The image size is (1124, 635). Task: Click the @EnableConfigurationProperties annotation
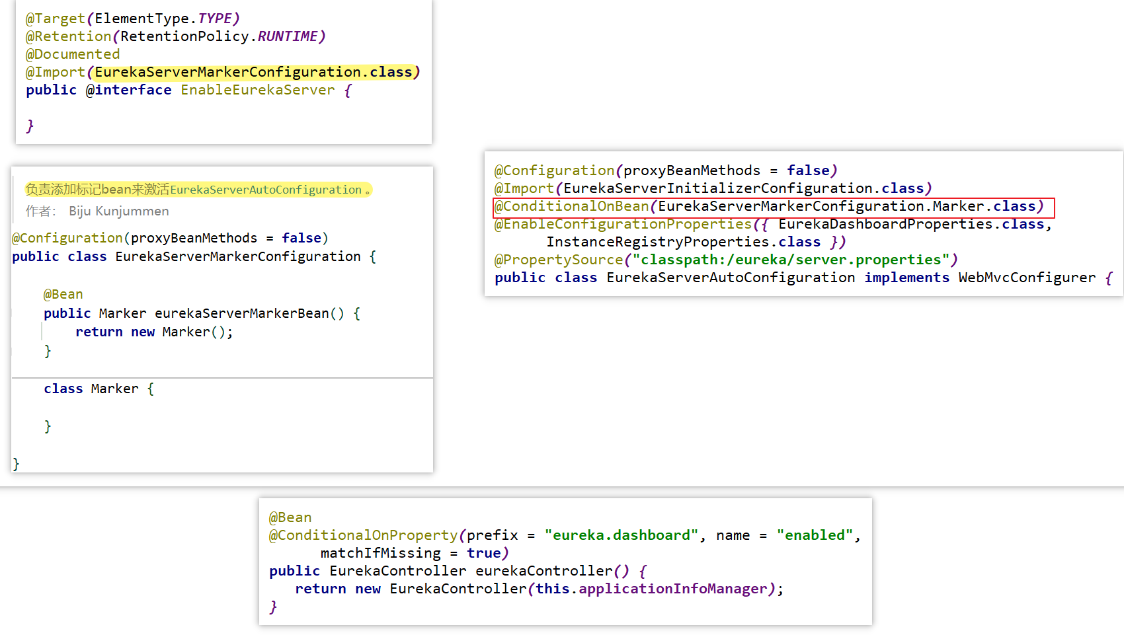pyautogui.click(x=623, y=224)
